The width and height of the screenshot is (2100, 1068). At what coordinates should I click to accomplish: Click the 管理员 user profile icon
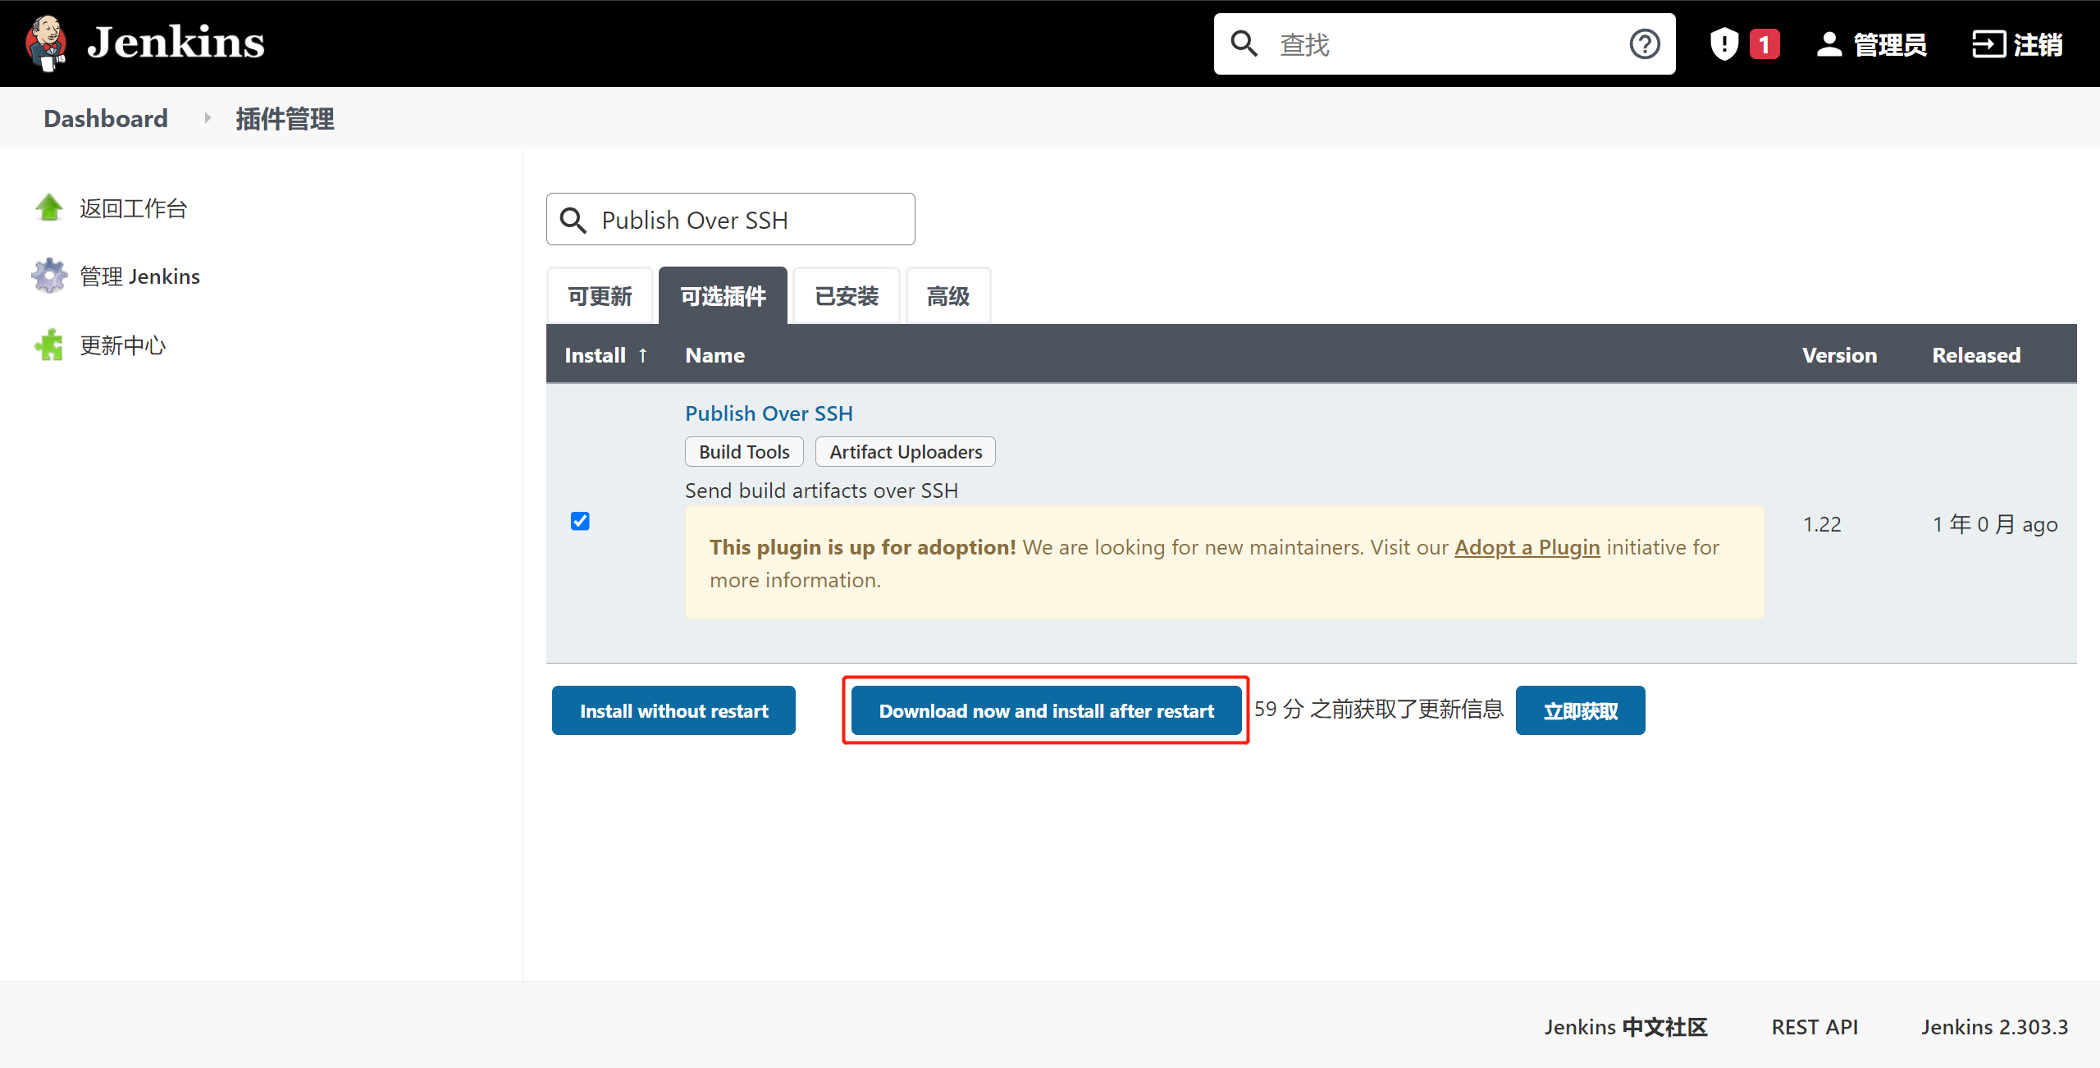[x=1828, y=44]
